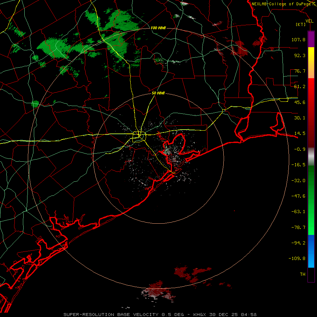
Task: Click the blue segment of the velocity color bar
Action: pos(311,251)
